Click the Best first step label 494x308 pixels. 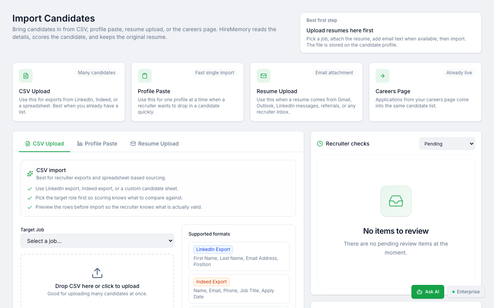click(x=322, y=20)
